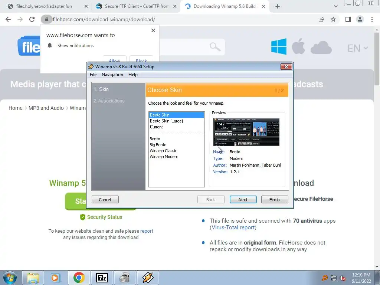The width and height of the screenshot is (380, 285).
Task: Open the Virus-Total report link
Action: 233,227
